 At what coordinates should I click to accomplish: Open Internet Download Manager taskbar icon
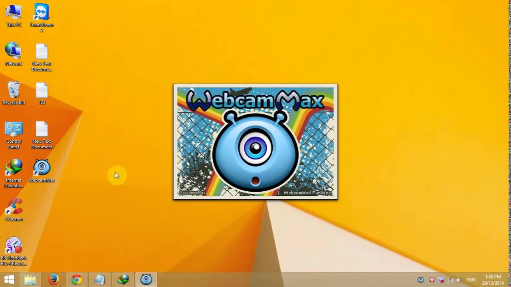point(123,280)
